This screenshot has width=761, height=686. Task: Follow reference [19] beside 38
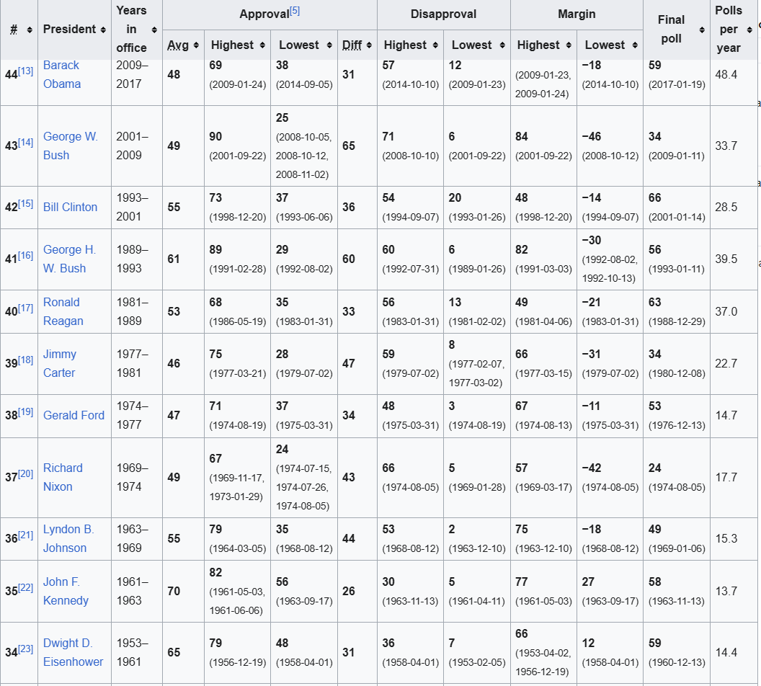click(26, 411)
